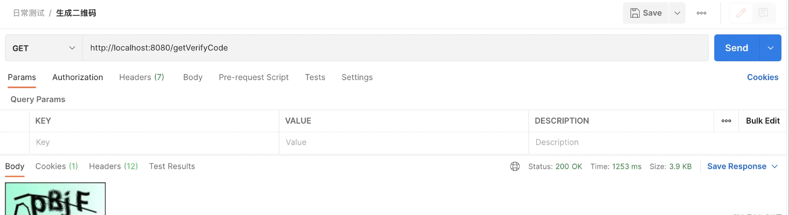
Task: Open the comments icon
Action: (x=763, y=13)
